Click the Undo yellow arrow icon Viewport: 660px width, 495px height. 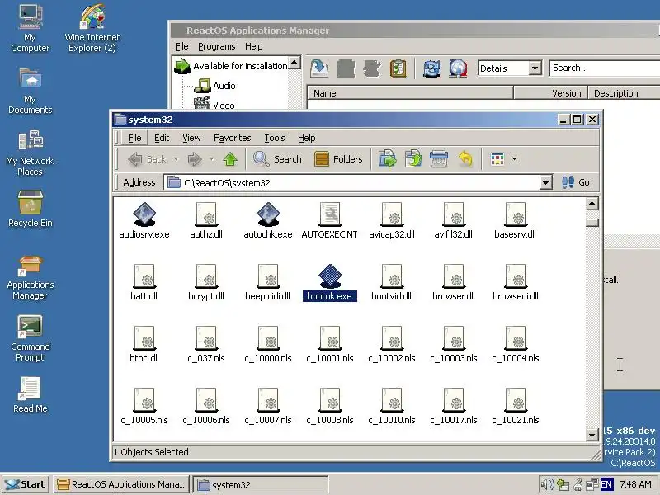(x=465, y=159)
